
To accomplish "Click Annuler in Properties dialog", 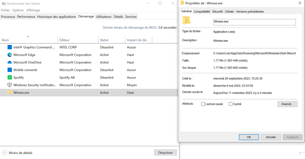I will tap(271, 137).
